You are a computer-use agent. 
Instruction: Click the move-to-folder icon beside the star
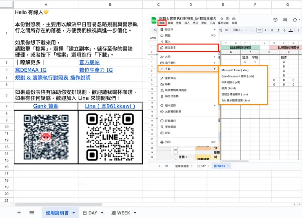[x=228, y=18]
